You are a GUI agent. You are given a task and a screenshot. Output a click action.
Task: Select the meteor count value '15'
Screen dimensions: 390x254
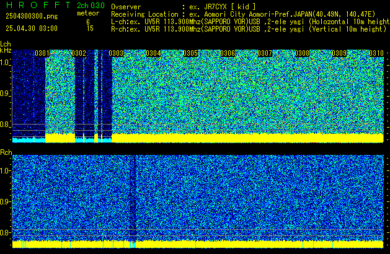click(90, 28)
